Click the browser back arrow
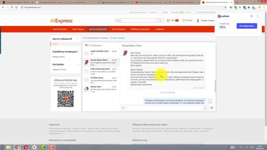Screen dimensions: 267x150 [3, 7]
